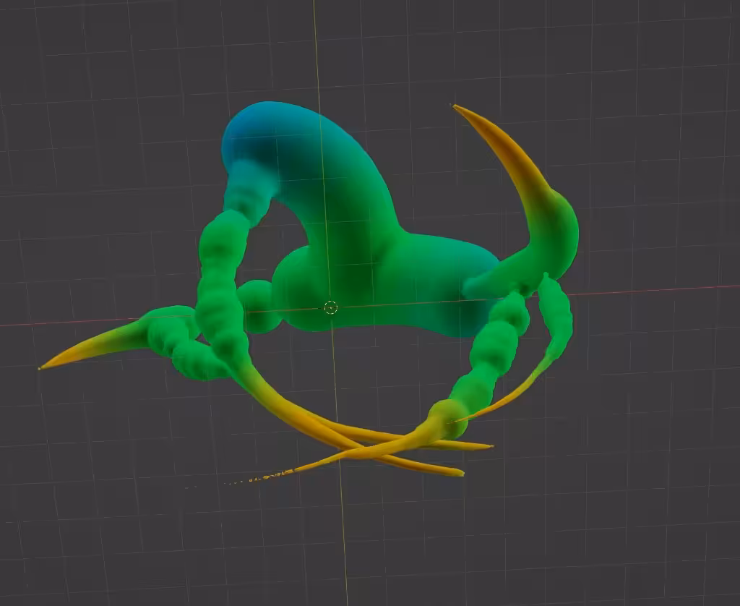The height and width of the screenshot is (606, 740).
Task: Click the orange spike tip at upper right
Action: [x=457, y=108]
